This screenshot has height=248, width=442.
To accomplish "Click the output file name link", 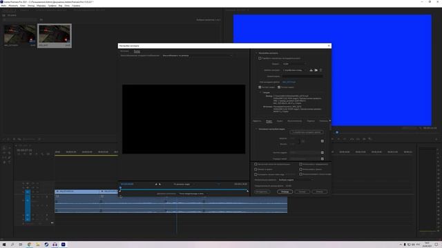I will pyautogui.click(x=289, y=82).
